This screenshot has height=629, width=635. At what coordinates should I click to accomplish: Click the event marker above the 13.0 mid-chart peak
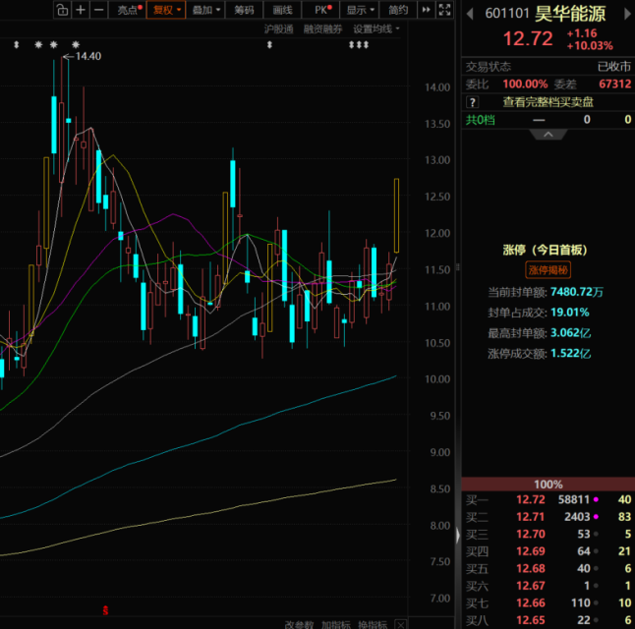coord(269,45)
